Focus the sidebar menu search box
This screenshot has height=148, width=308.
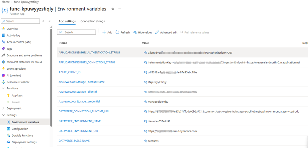[x=20, y=21]
